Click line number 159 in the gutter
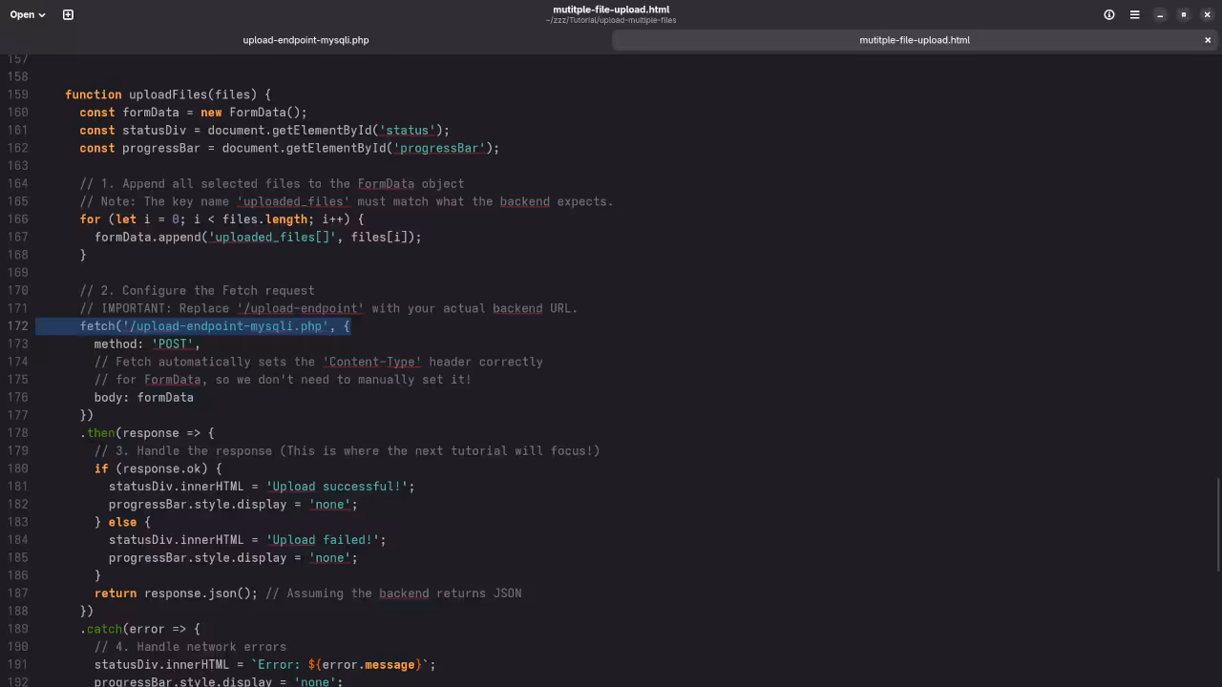This screenshot has width=1222, height=687. point(17,94)
